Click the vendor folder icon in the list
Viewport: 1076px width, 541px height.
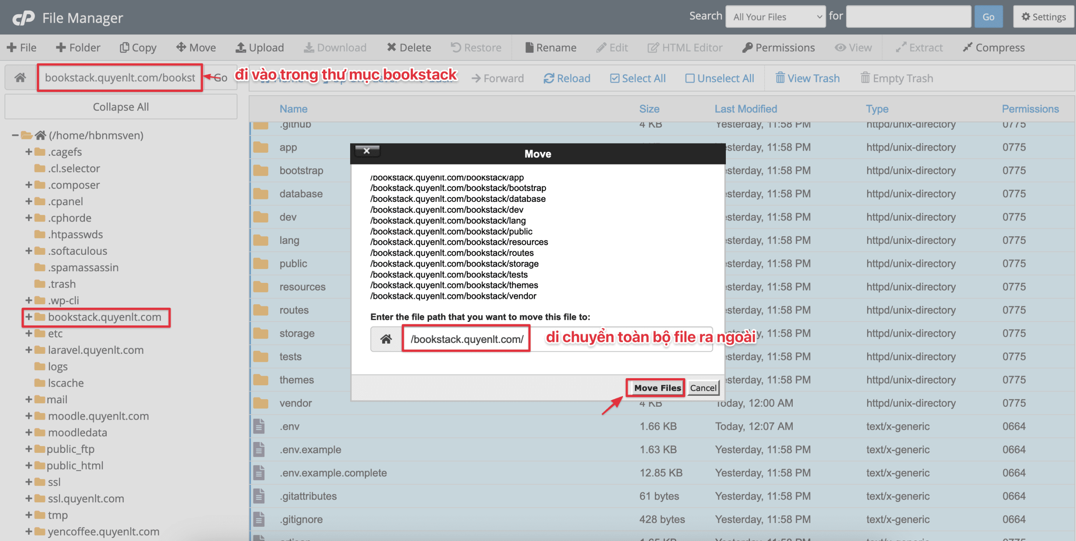tap(261, 403)
